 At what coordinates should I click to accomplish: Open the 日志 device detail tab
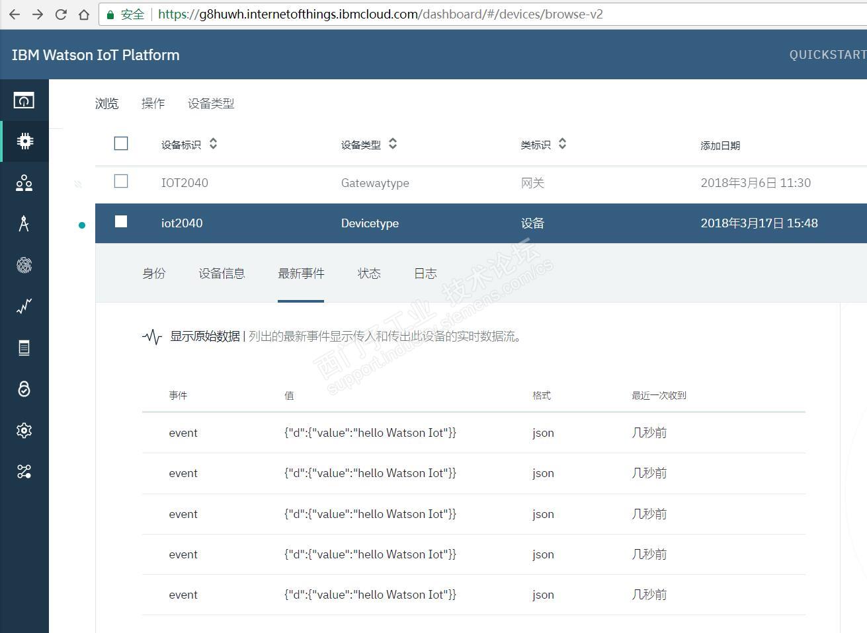425,274
